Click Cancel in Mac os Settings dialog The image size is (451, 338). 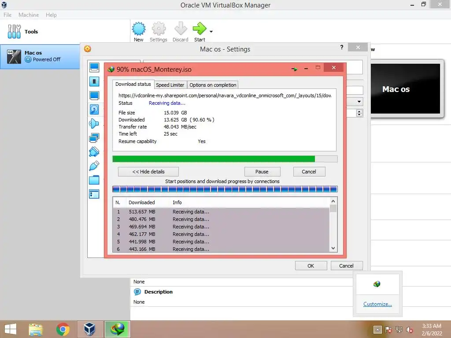click(x=347, y=265)
